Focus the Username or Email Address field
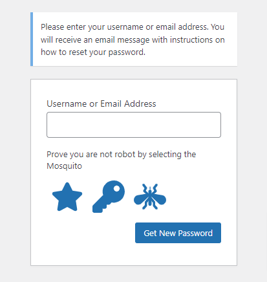 tap(134, 125)
